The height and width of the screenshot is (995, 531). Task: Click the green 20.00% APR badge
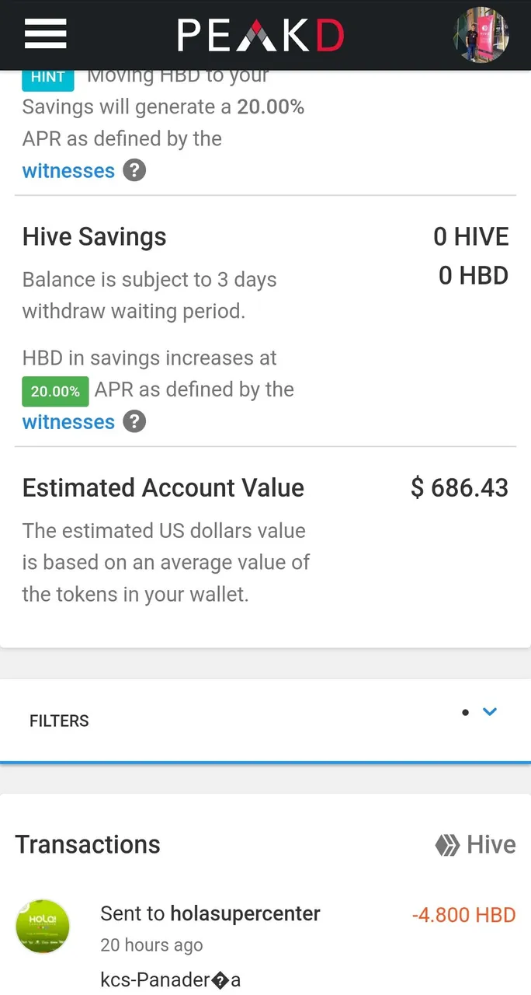[x=55, y=391]
